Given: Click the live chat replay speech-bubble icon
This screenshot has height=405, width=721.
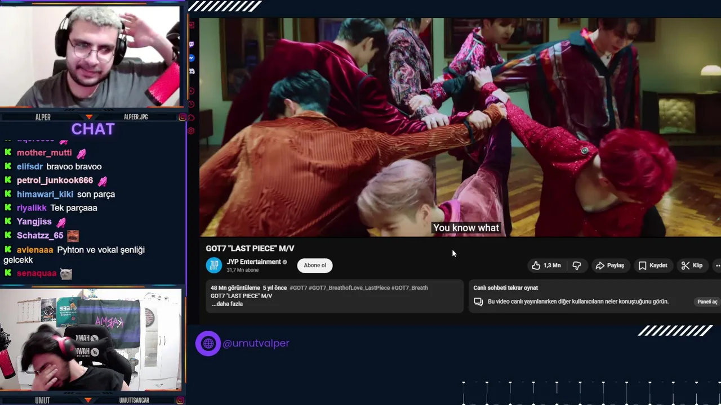Looking at the screenshot, I should (478, 301).
